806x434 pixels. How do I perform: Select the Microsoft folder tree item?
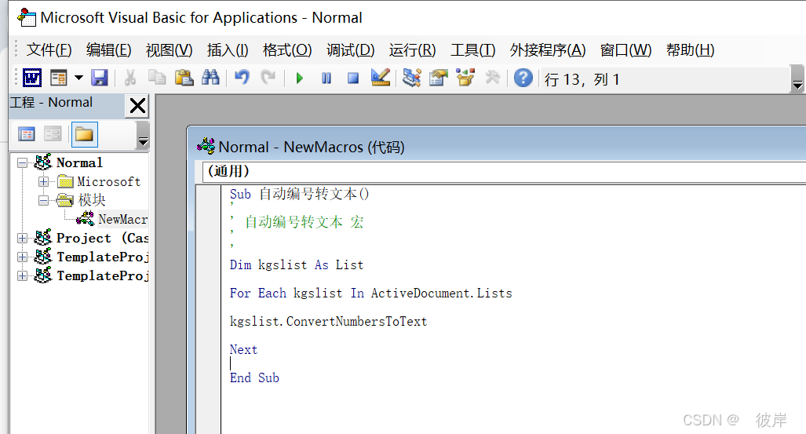point(109,181)
